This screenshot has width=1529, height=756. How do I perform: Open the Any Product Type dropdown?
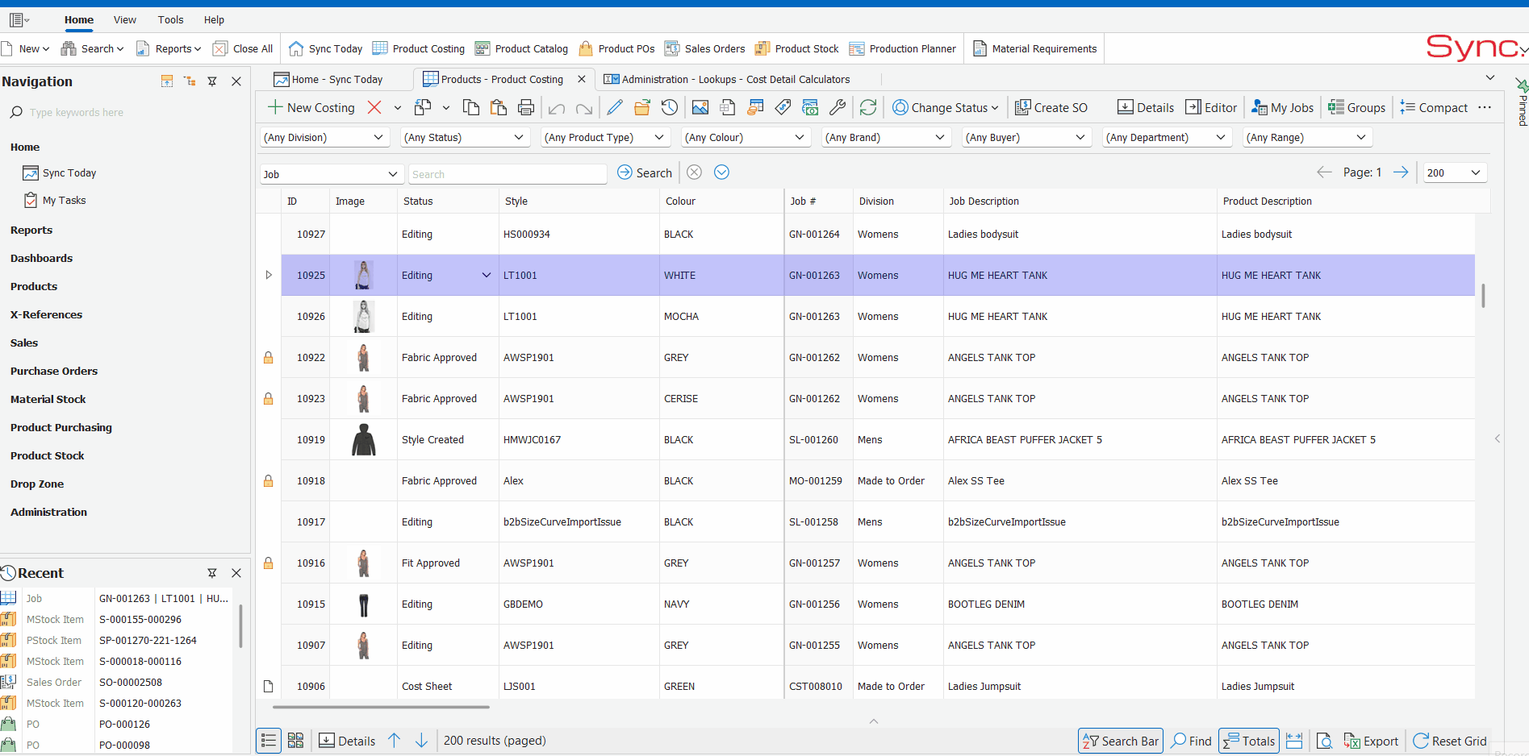pyautogui.click(x=606, y=138)
